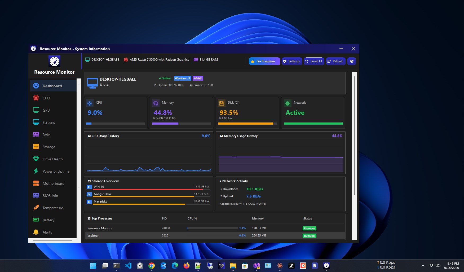Screen dimensions: 464x272
Task: Click the Drive Health heart icon
Action: point(36,159)
